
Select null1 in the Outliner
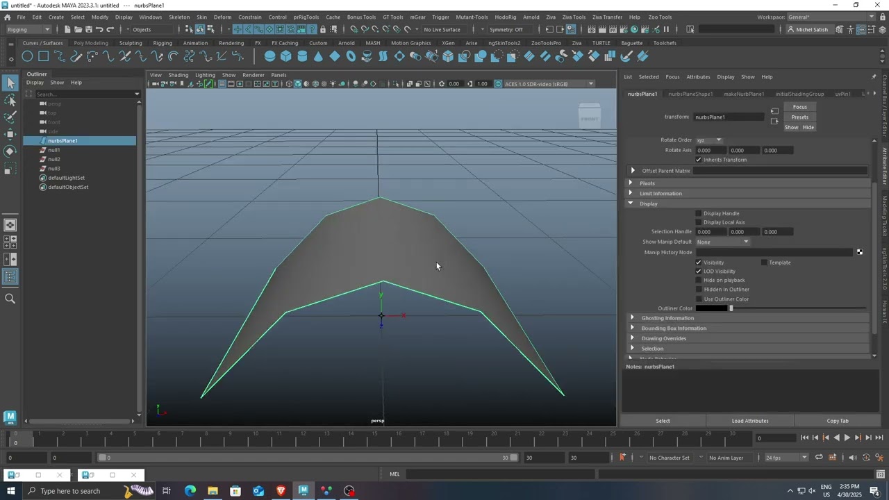click(53, 150)
